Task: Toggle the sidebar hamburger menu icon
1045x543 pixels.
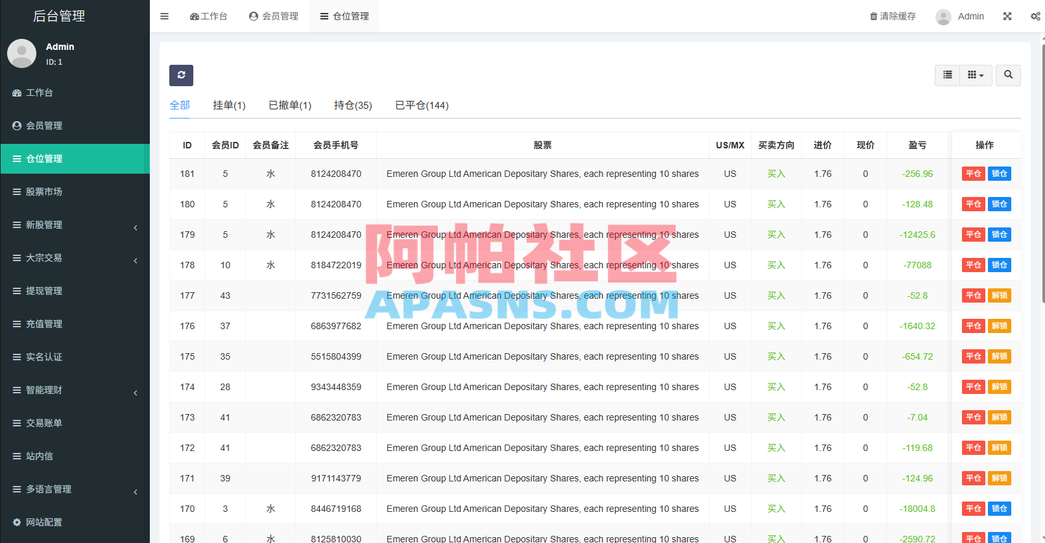Action: pos(165,16)
